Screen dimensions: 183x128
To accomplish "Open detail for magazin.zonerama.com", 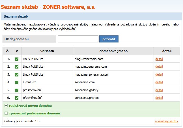I will tap(159, 67).
